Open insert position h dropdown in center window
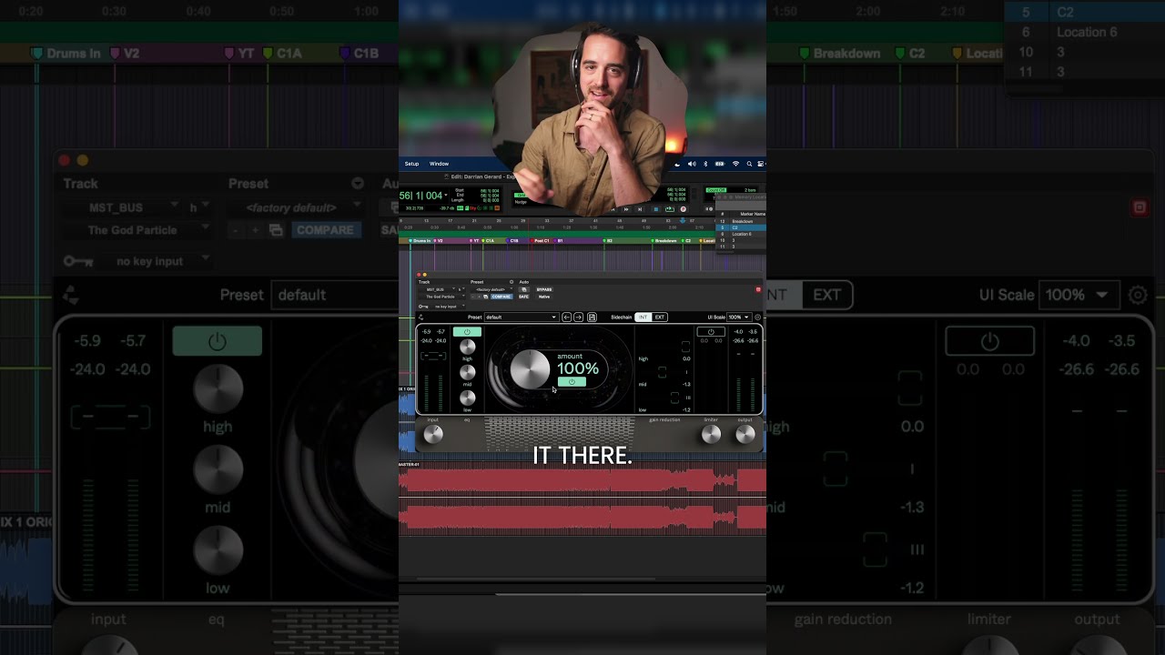Viewport: 1165px width, 655px height. click(461, 289)
